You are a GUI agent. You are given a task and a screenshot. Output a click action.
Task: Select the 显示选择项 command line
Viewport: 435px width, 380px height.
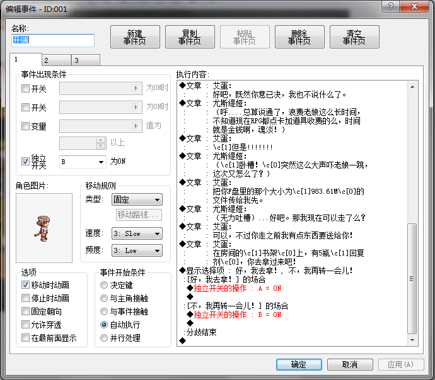266,271
